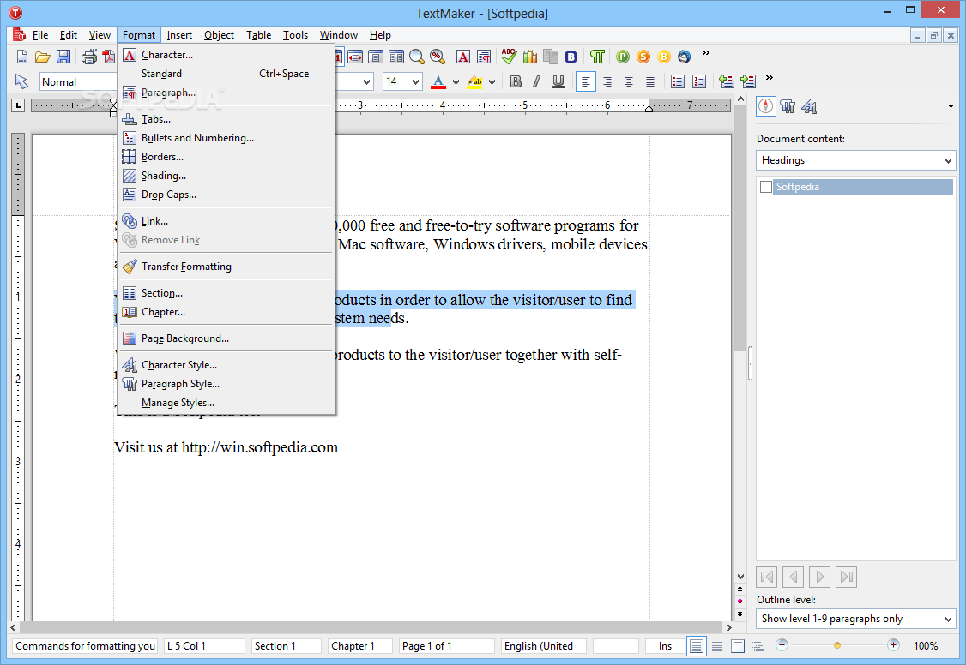Decrease indent with the left arrow icon
Screen dimensions: 966x665
727,81
